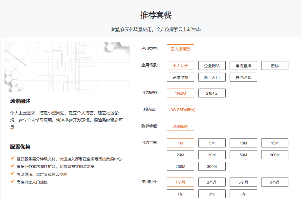Select 3年 duration option

point(243,194)
